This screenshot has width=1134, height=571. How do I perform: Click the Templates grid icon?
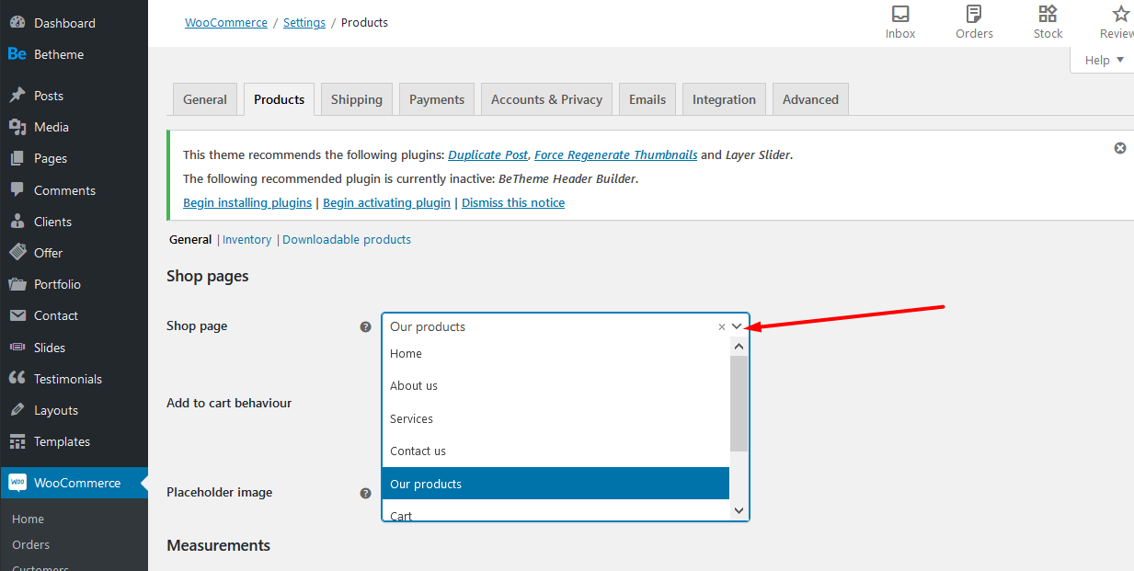click(17, 441)
